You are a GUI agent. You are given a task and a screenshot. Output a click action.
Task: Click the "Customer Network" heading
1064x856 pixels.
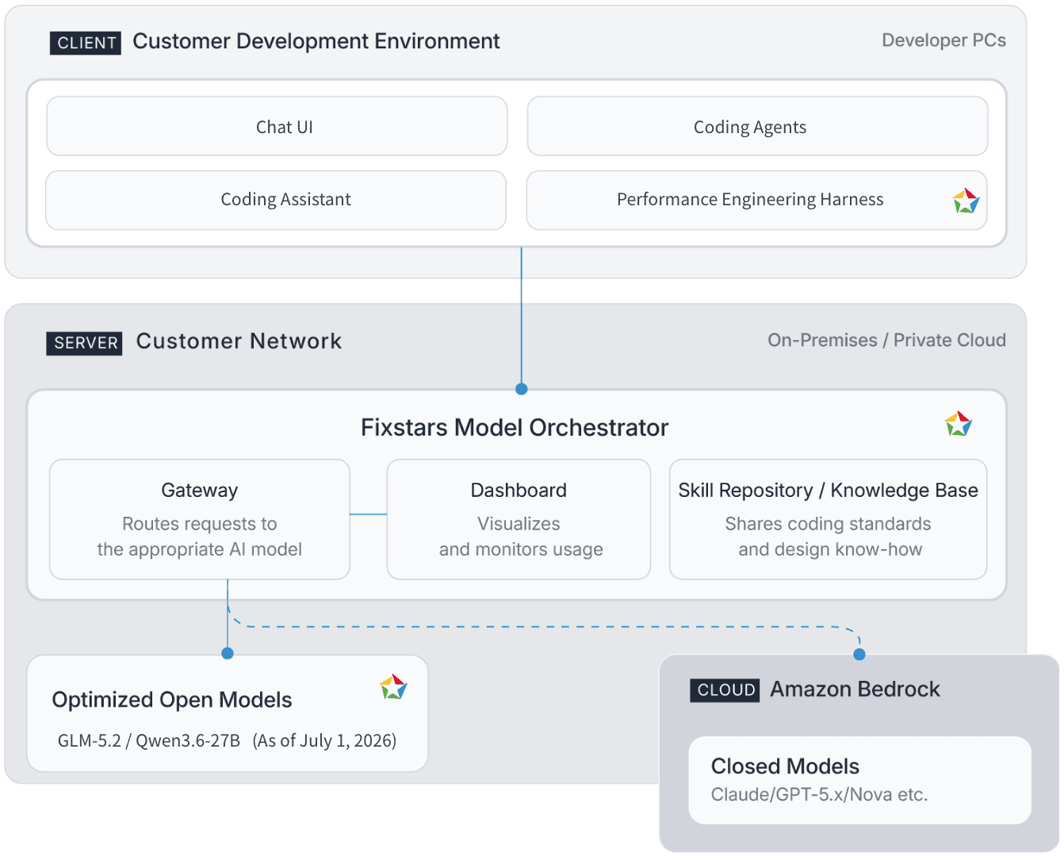[239, 341]
